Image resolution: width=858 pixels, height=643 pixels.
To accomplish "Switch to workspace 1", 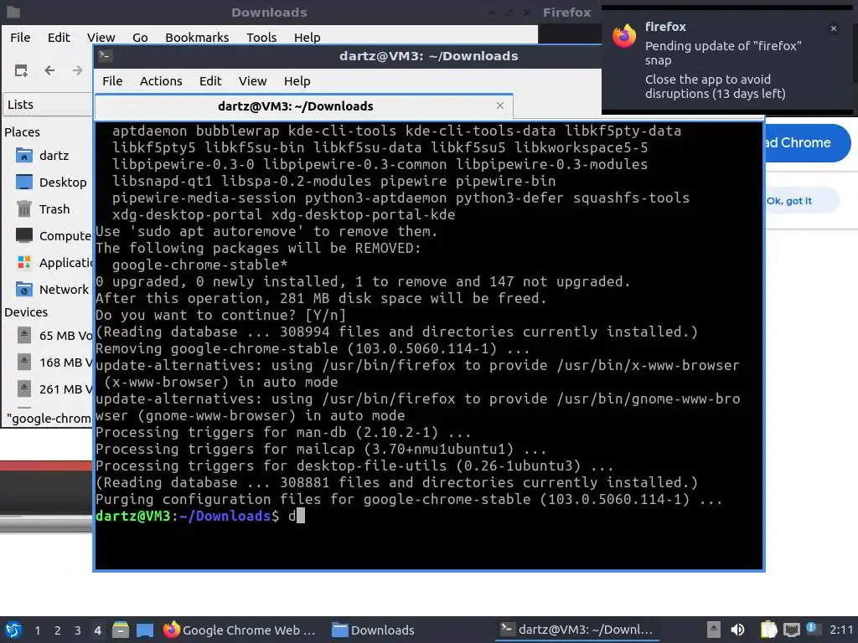I will pyautogui.click(x=37, y=630).
